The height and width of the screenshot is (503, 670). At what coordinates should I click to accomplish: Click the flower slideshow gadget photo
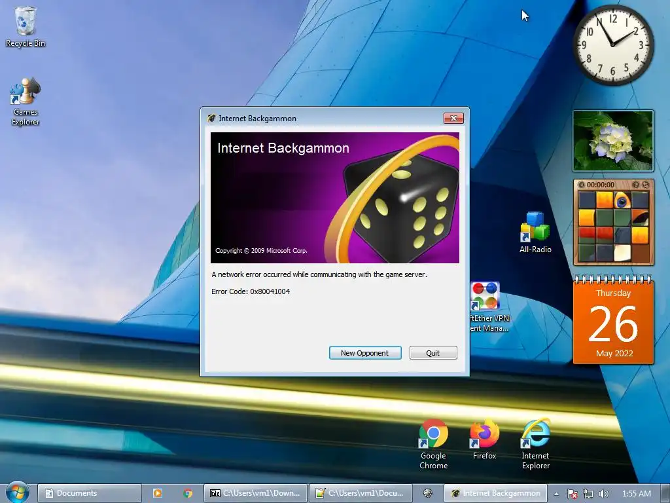pos(613,141)
